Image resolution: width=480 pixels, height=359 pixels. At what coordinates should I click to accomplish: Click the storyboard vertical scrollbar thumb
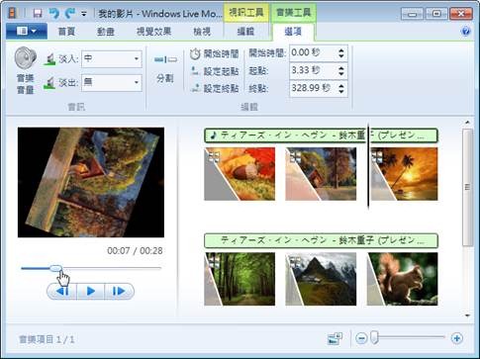pos(467,187)
